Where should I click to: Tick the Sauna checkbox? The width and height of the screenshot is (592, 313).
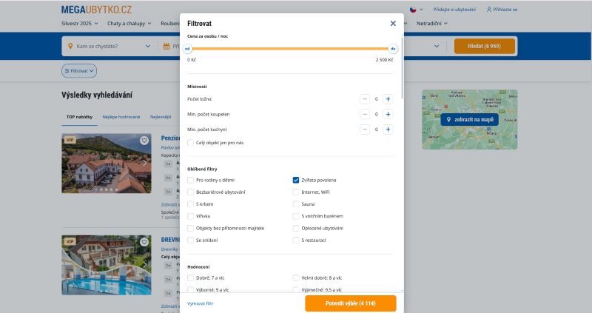(296, 203)
